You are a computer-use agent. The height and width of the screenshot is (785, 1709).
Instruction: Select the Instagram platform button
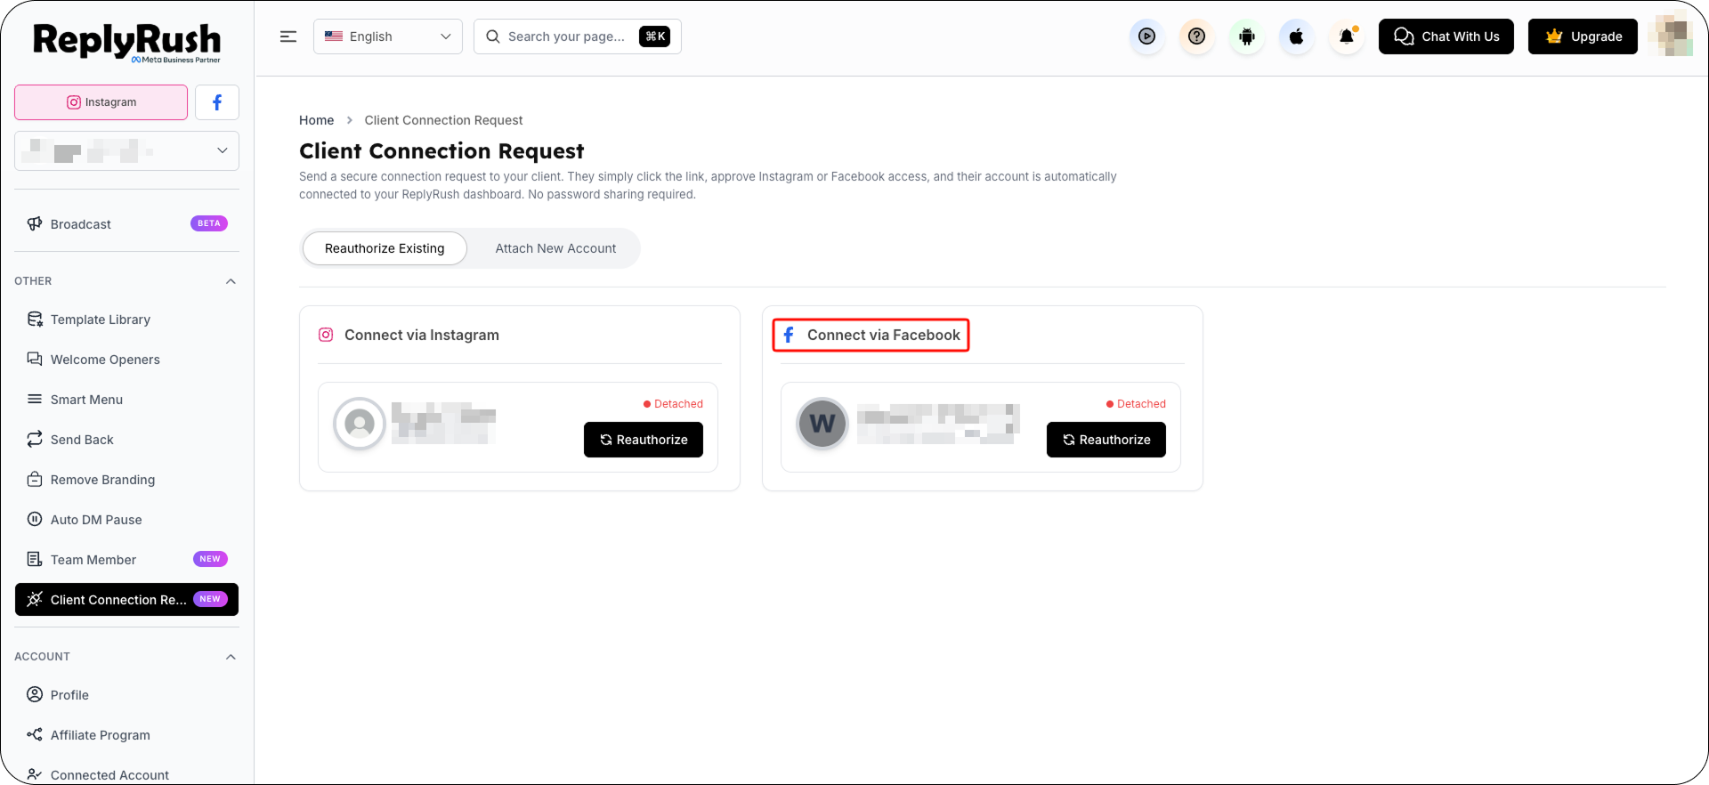[101, 102]
